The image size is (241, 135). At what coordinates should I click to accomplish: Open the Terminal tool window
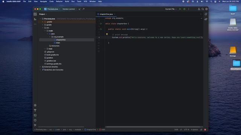[35, 115]
